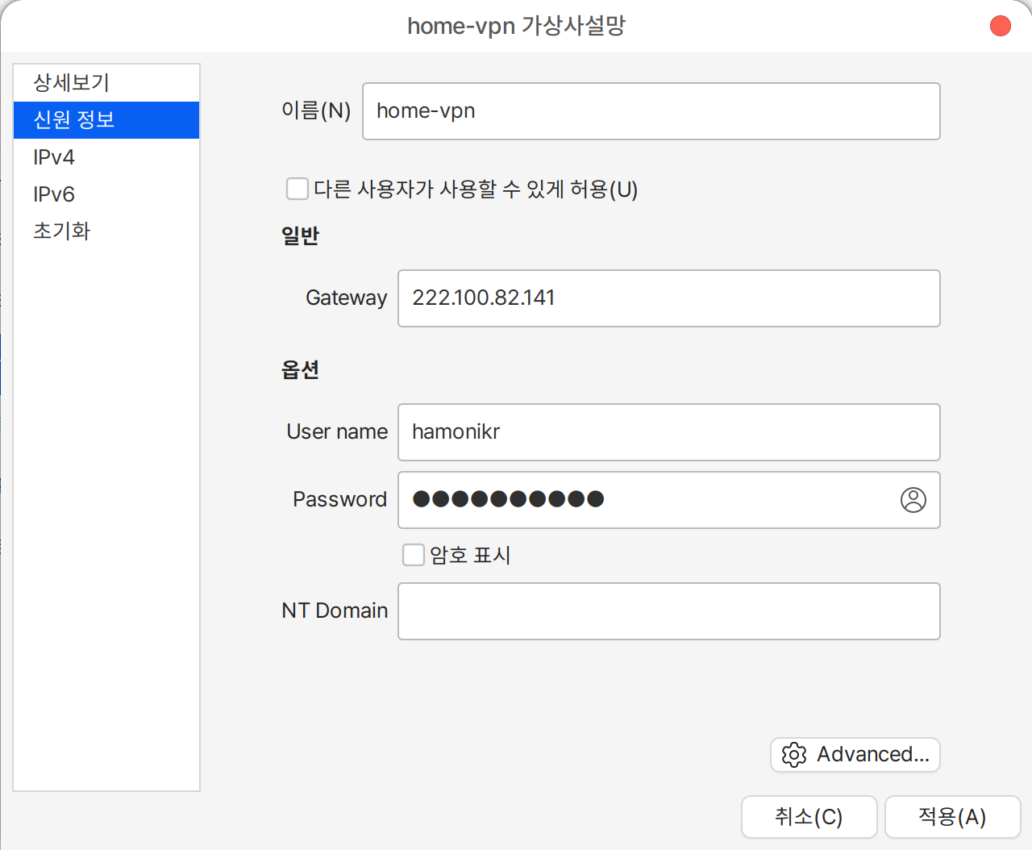Click the empty NT Domain field
Viewport: 1032px width, 850px height.
669,611
